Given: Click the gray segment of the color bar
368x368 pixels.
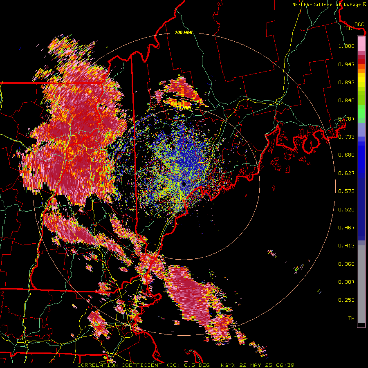Looking at the screenshot, I should pyautogui.click(x=361, y=284).
